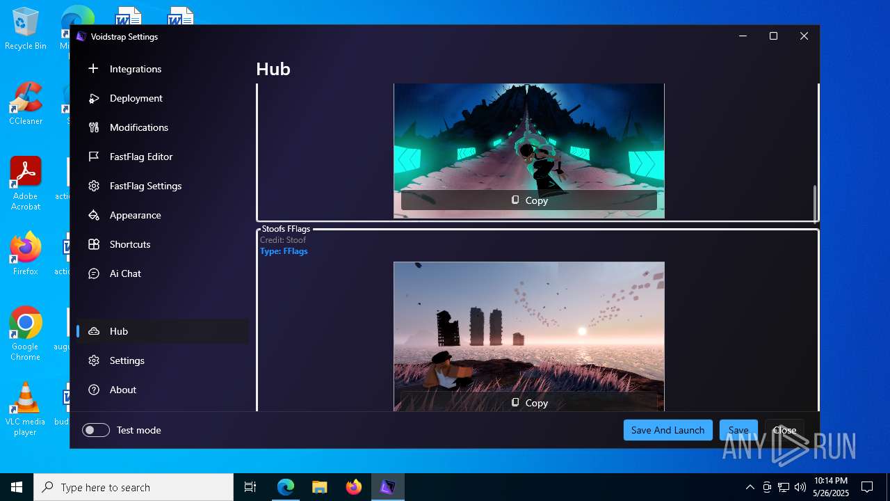Click the Settings gear icon in sidebar
890x501 pixels.
tap(94, 360)
